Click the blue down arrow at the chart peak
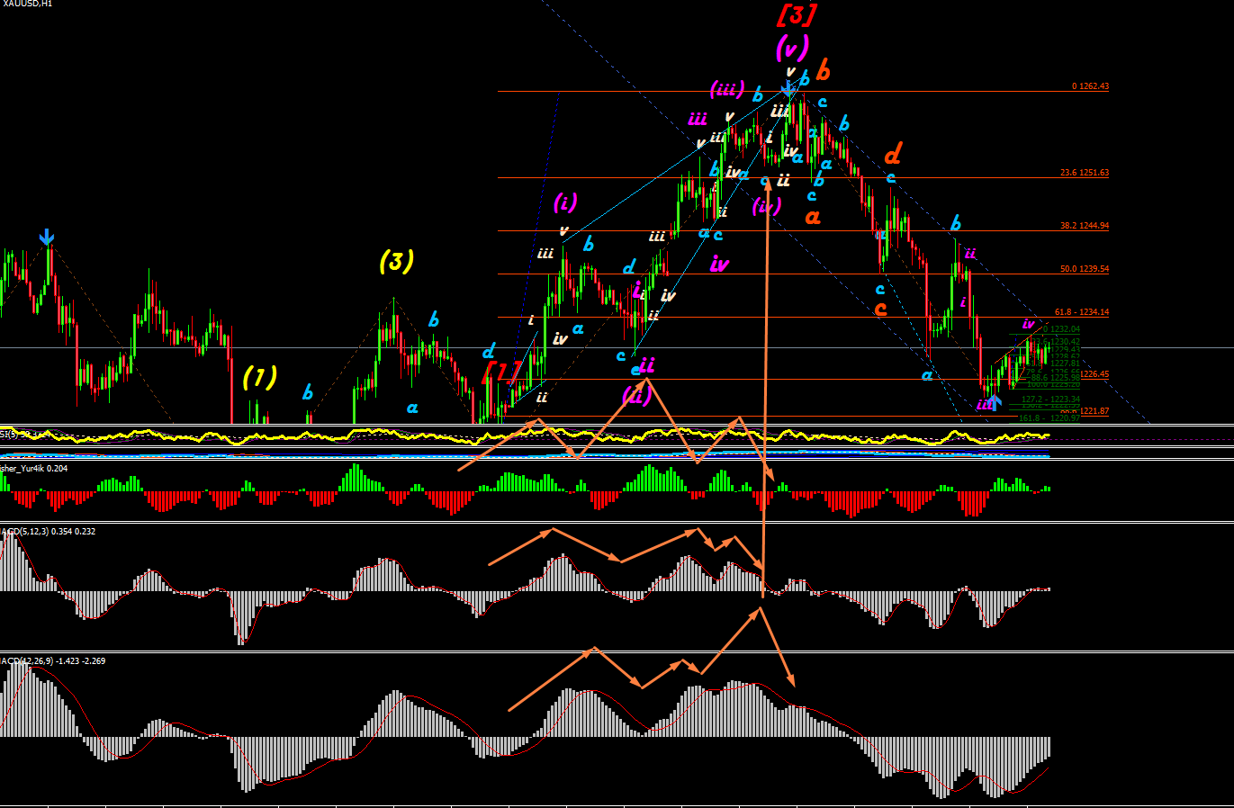Screen dimensions: 1234x808 (x=788, y=87)
